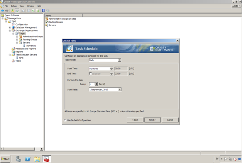Click the Forward arrow toolbar icon

click(x=7, y=11)
